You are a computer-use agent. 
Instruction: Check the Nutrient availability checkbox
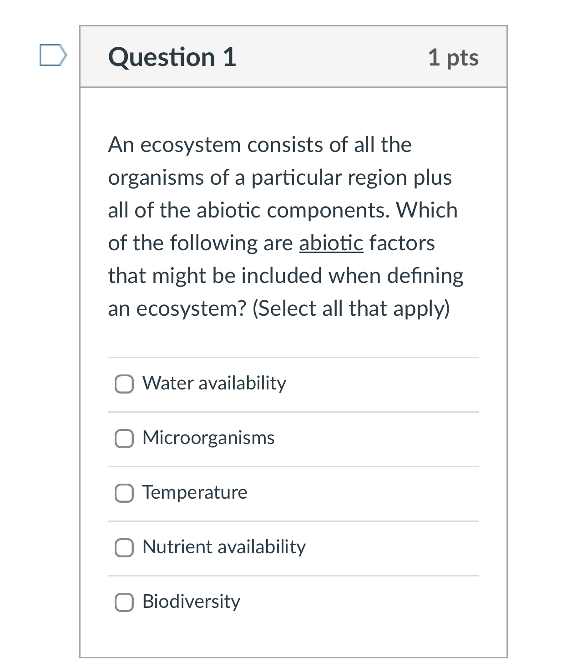[124, 548]
